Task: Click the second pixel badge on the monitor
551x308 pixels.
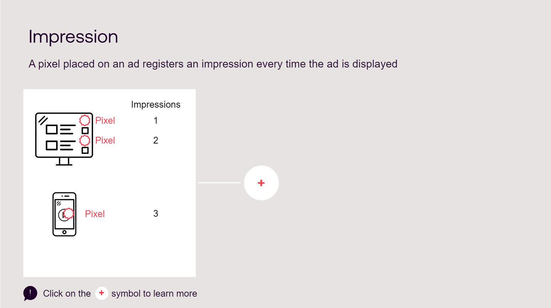Action: (x=85, y=140)
